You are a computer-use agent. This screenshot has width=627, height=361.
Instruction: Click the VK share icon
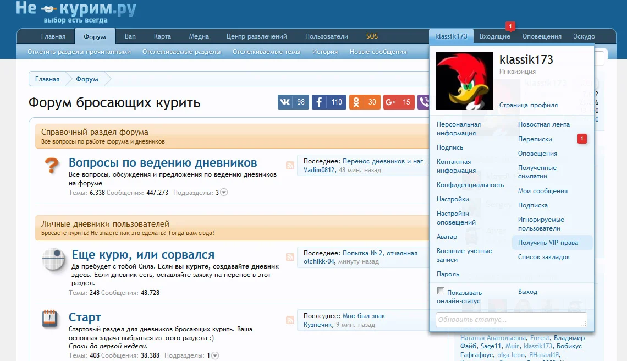[293, 102]
